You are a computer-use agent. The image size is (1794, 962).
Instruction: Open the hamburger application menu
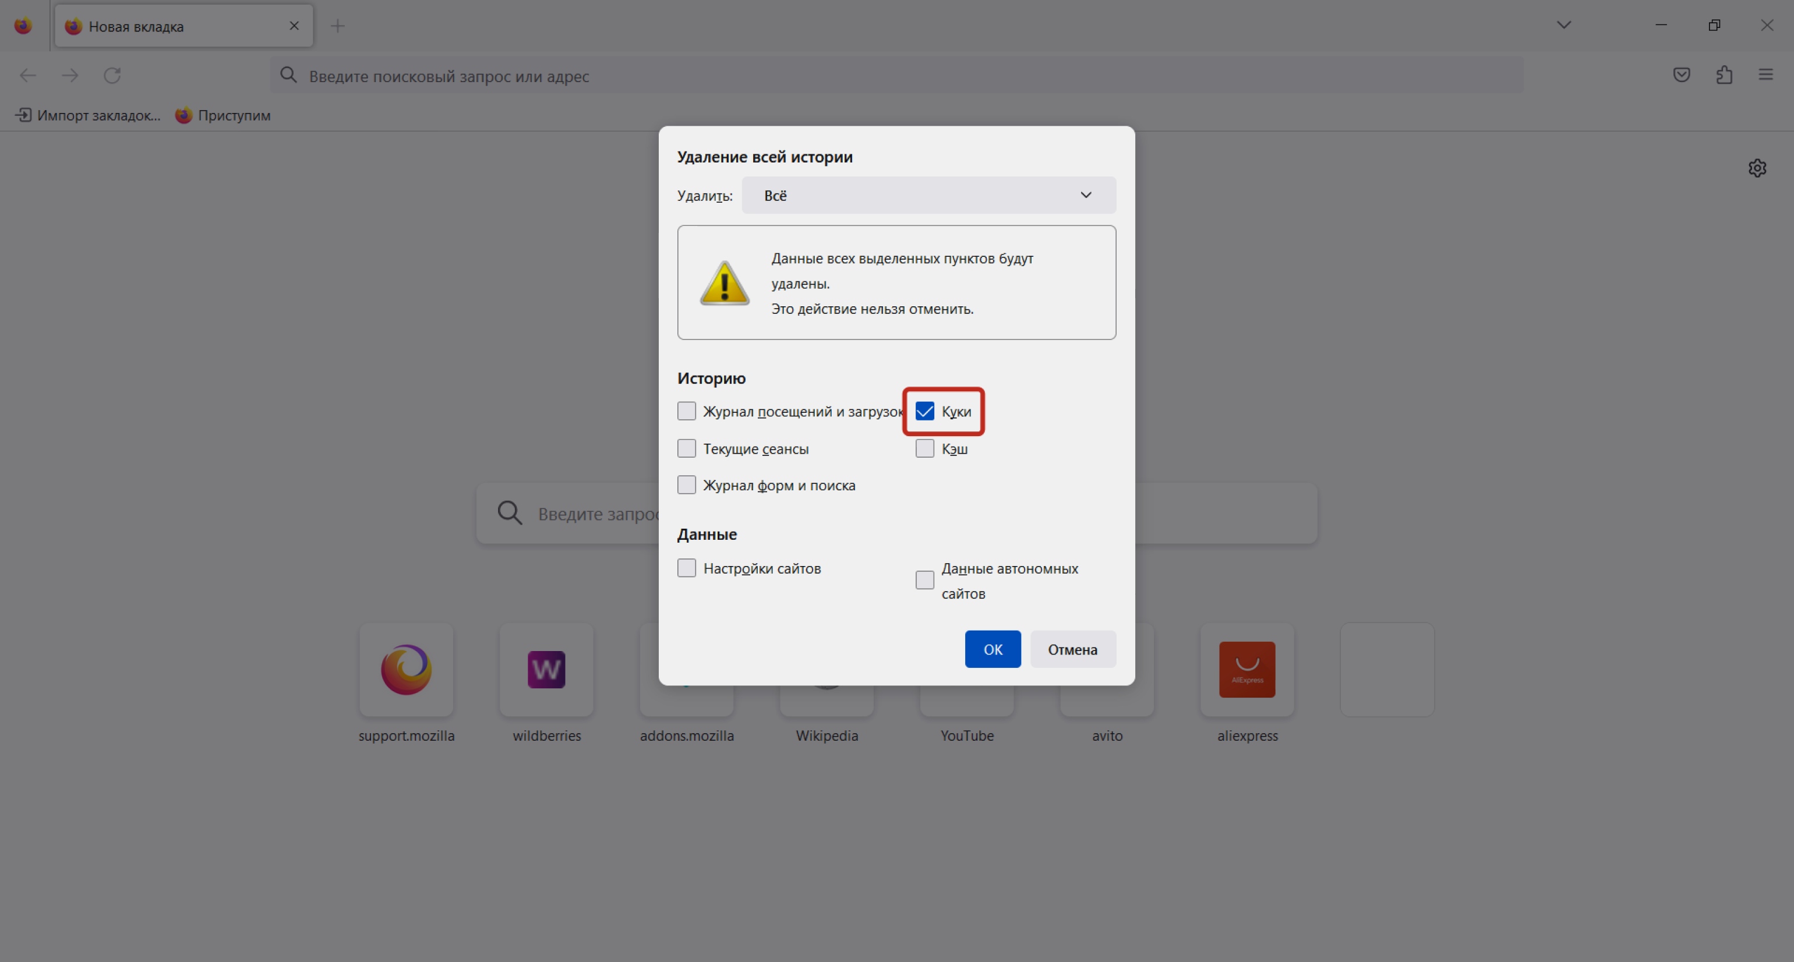(x=1765, y=75)
